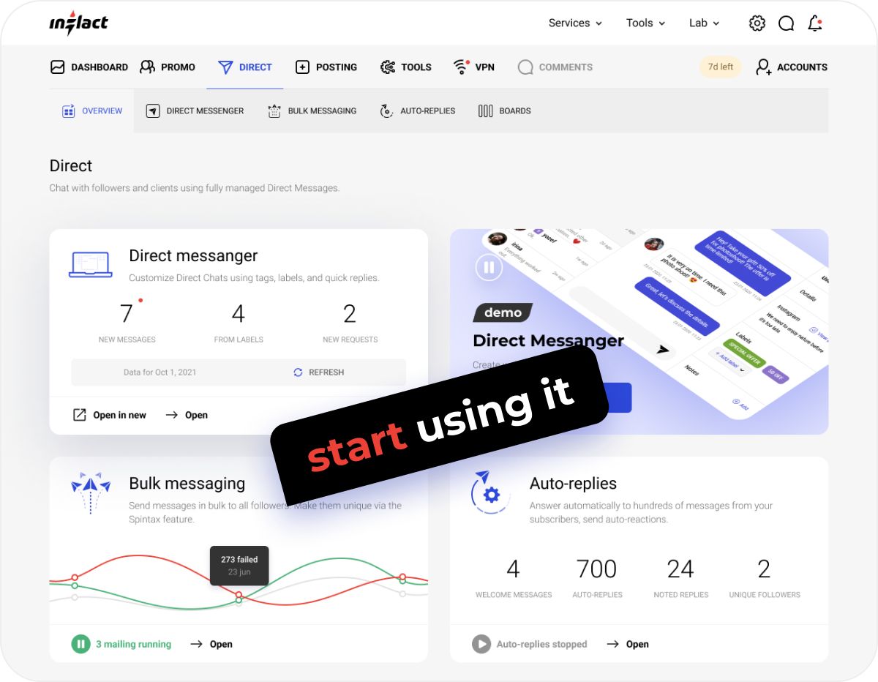Click the Bulk messaging paper planes icon
878x682 pixels.
pos(91,492)
